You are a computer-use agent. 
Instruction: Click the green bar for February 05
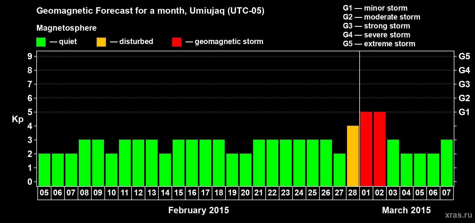click(x=44, y=170)
